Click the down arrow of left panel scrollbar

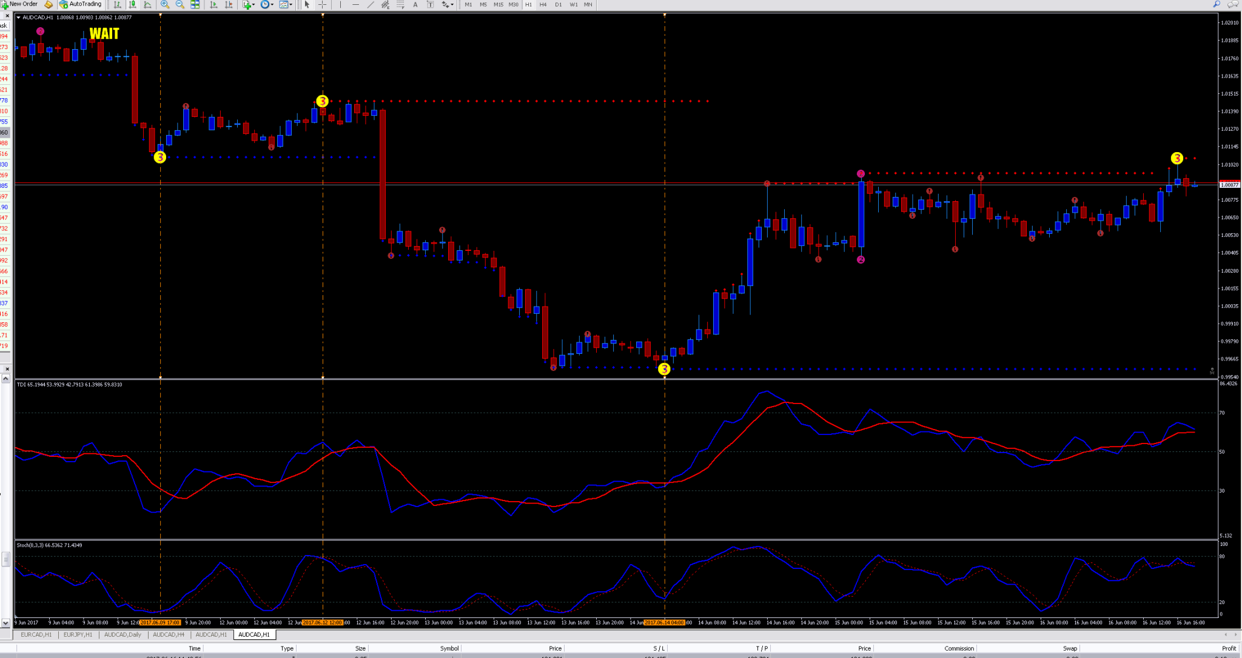click(5, 622)
